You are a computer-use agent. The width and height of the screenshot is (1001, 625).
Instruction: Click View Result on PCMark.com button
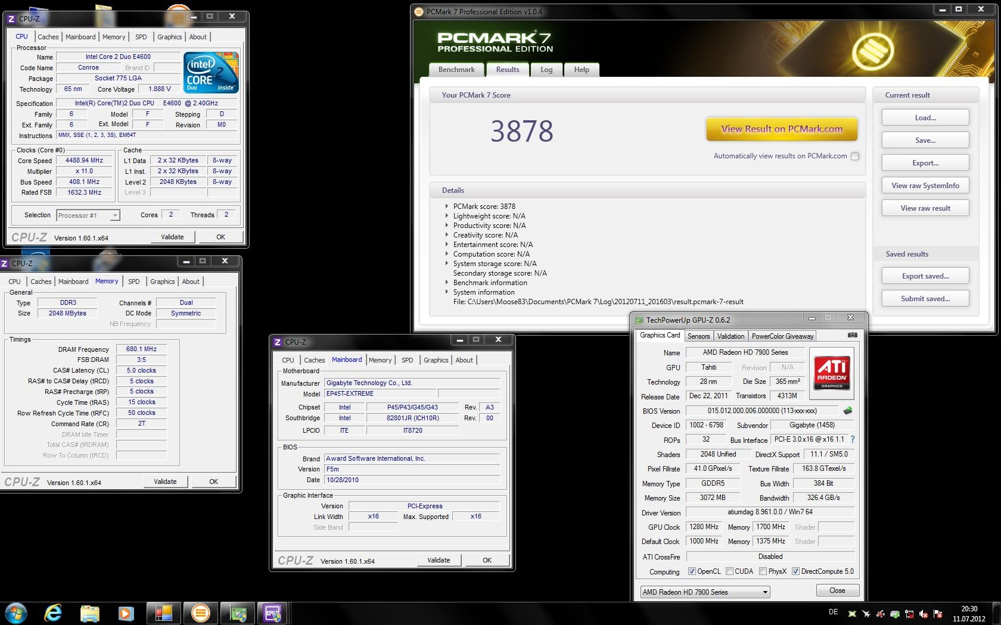point(782,129)
